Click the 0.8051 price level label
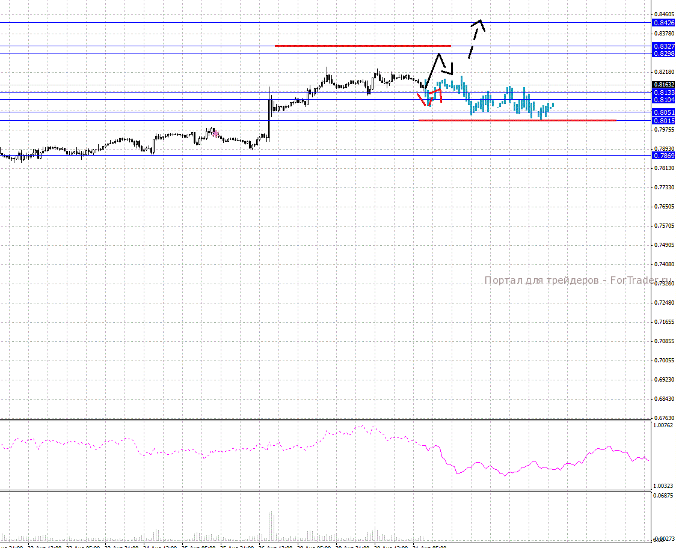676x548 pixels. (663, 112)
